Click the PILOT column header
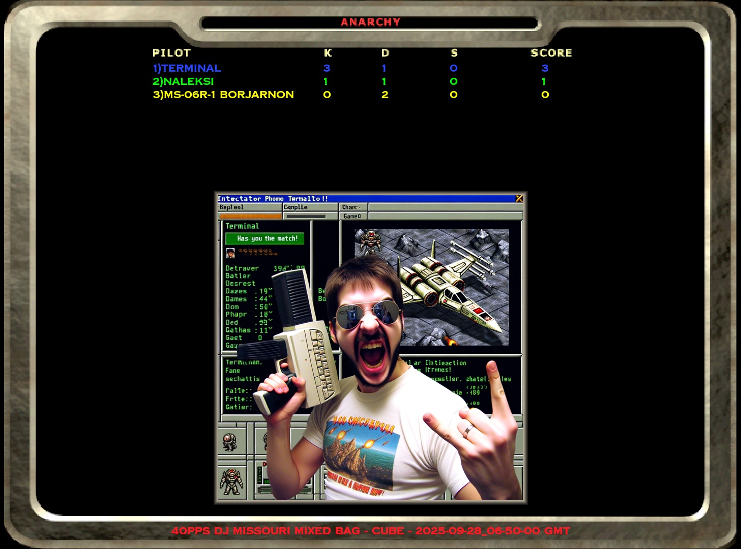Screen dimensions: 741x549 [171, 53]
